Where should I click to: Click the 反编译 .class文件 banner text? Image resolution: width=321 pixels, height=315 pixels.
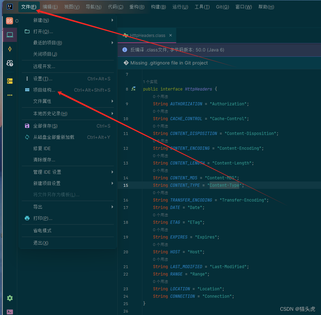(x=177, y=50)
